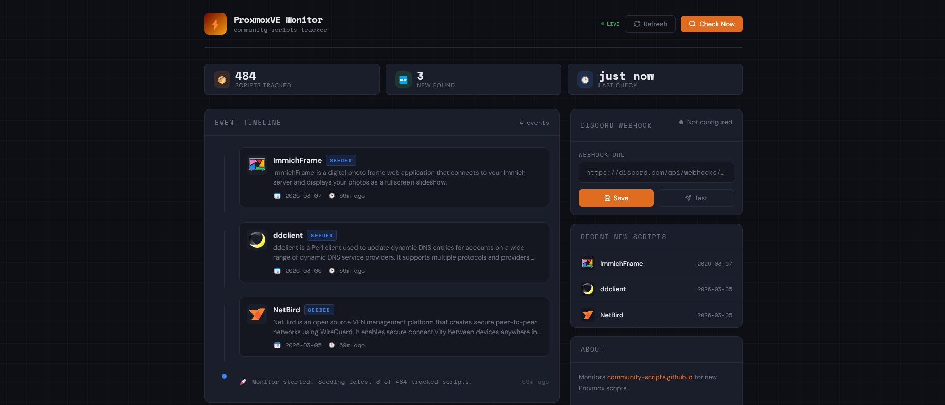Click the SEEDED badge next to ImmichFrame

pos(341,161)
